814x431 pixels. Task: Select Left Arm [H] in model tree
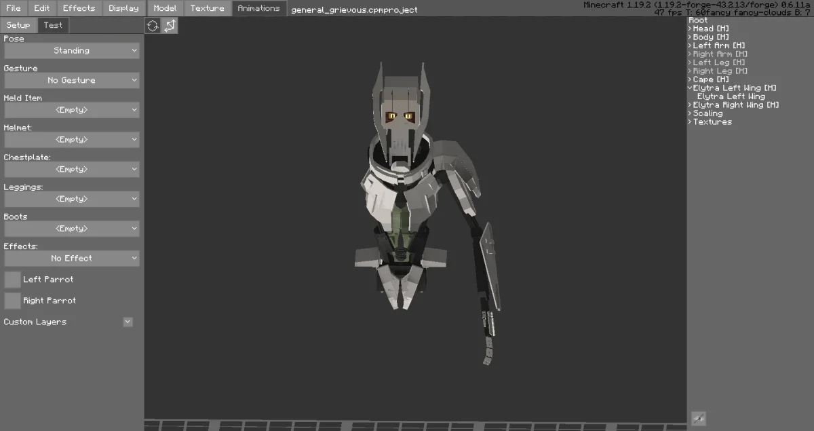point(719,45)
